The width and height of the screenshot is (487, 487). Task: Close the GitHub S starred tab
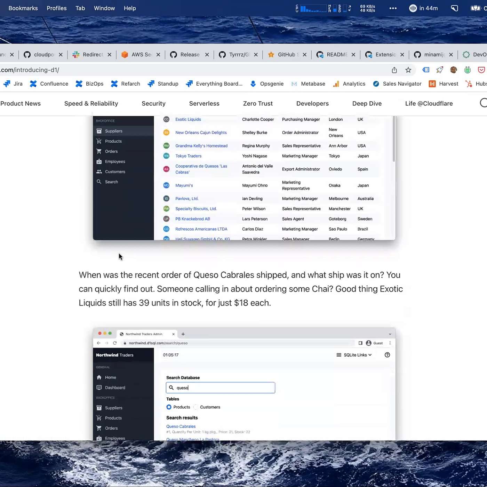(304, 55)
